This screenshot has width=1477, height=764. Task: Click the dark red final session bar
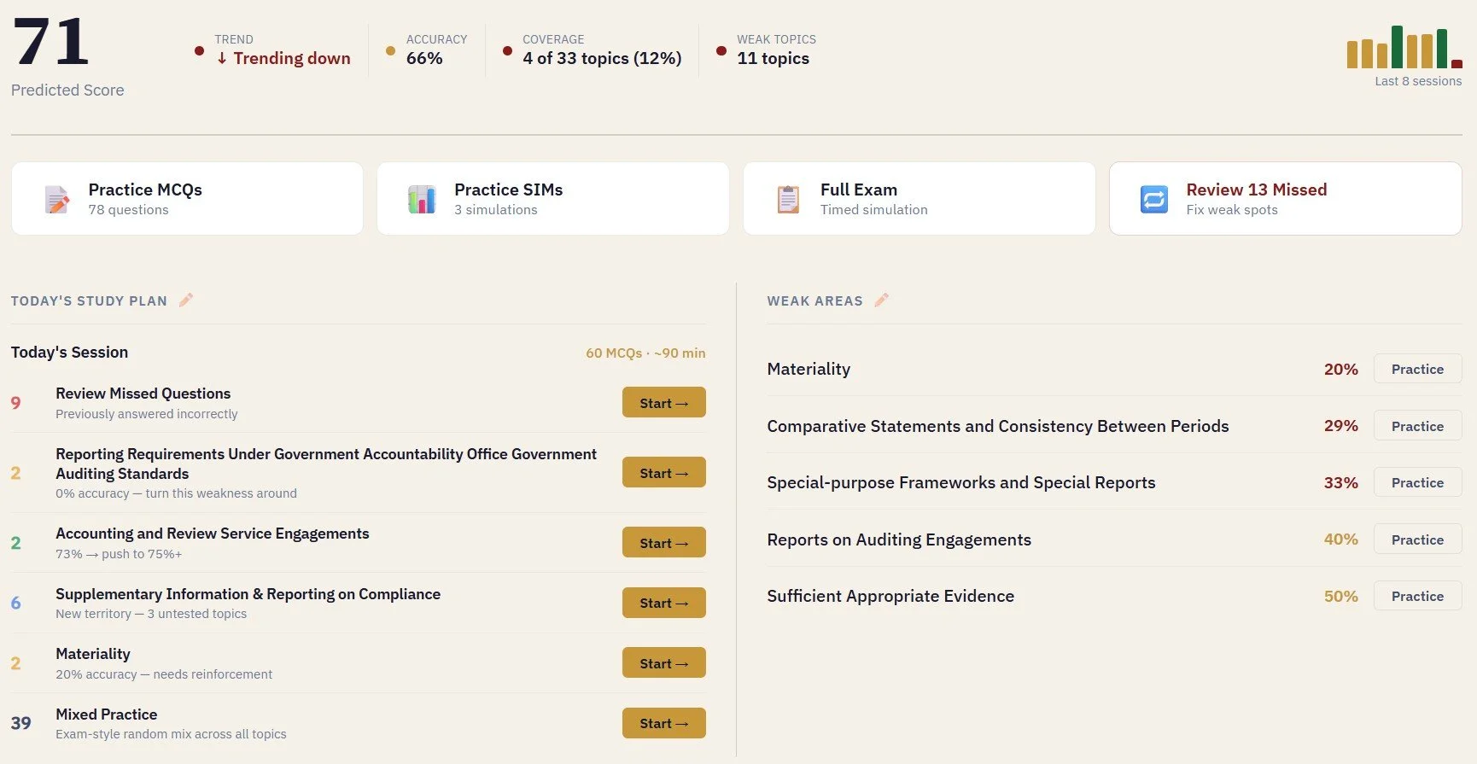(x=1457, y=64)
